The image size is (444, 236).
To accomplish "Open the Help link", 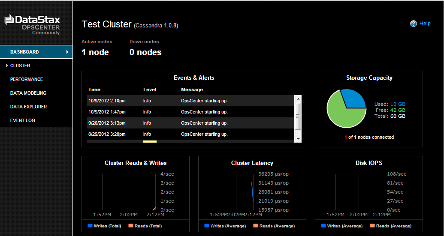I will 425,24.
